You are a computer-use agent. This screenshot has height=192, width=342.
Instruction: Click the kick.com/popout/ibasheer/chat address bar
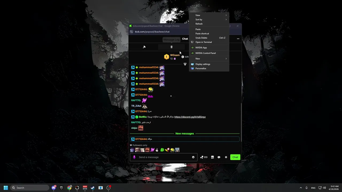tap(152, 32)
